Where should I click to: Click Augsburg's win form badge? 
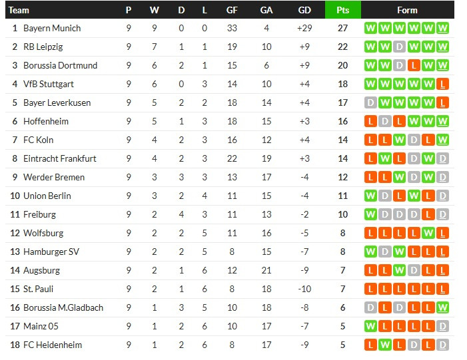399,270
